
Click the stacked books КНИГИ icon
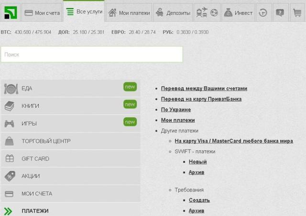tap(10, 106)
